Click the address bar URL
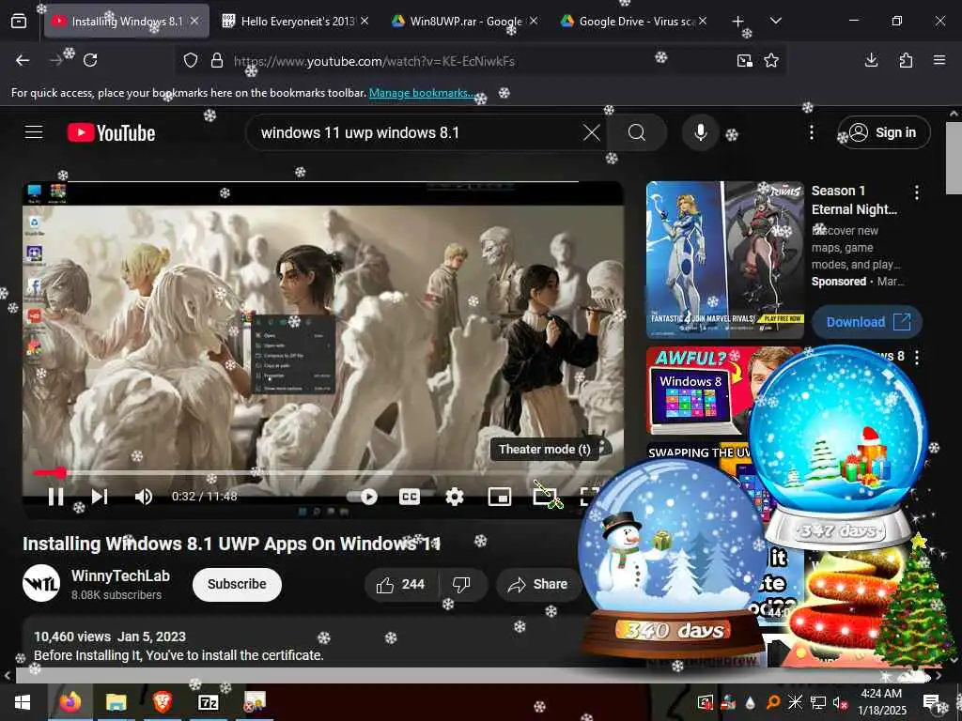Image resolution: width=962 pixels, height=721 pixels. point(374,61)
